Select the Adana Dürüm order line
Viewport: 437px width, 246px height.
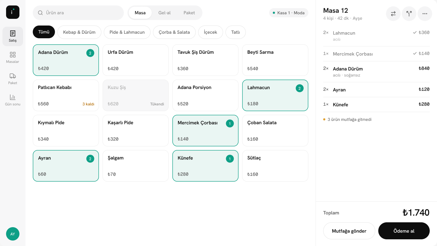pos(376,72)
